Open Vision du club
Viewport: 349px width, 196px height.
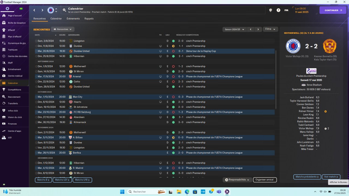pos(15,117)
